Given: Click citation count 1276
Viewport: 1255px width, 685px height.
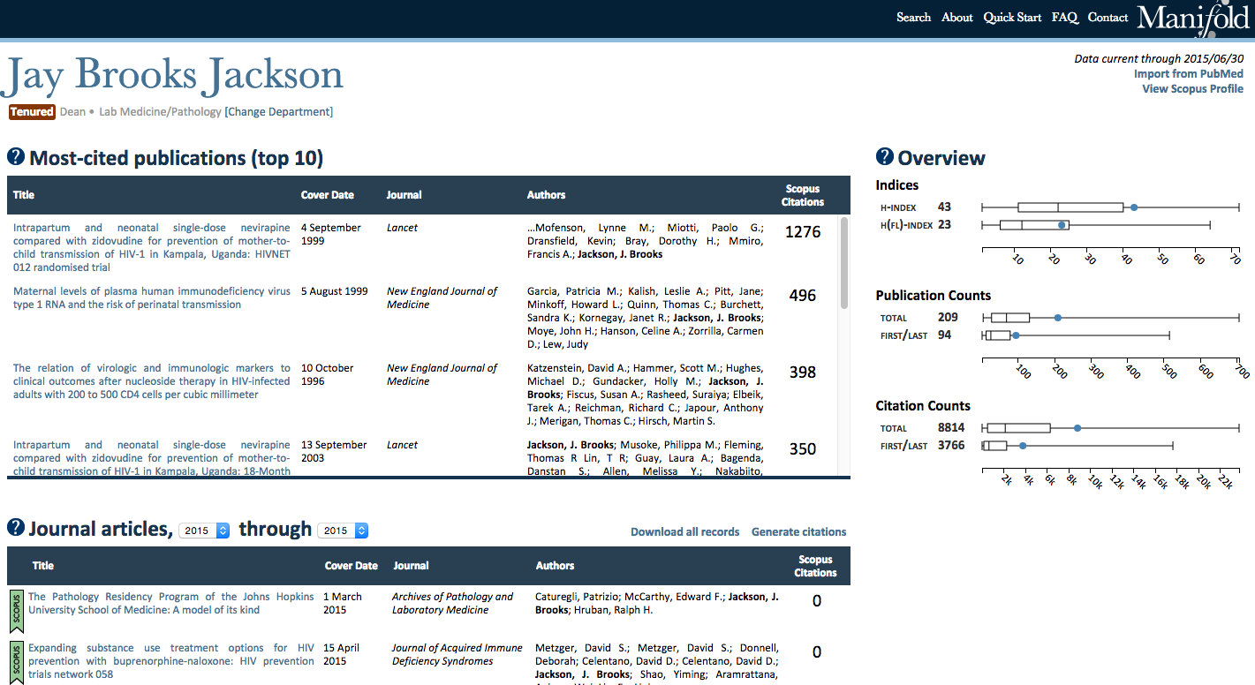Looking at the screenshot, I should [803, 232].
